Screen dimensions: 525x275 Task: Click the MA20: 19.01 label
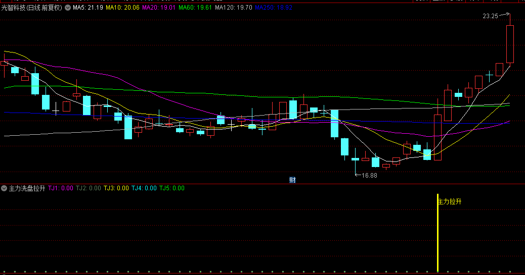click(x=159, y=8)
